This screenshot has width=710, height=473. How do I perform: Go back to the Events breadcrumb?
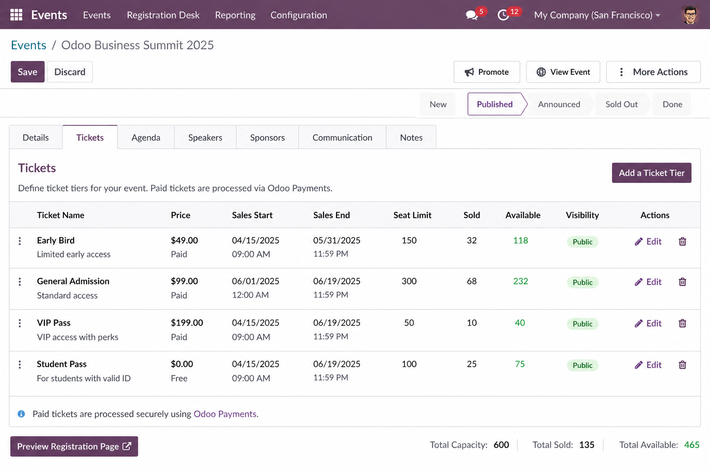click(29, 45)
